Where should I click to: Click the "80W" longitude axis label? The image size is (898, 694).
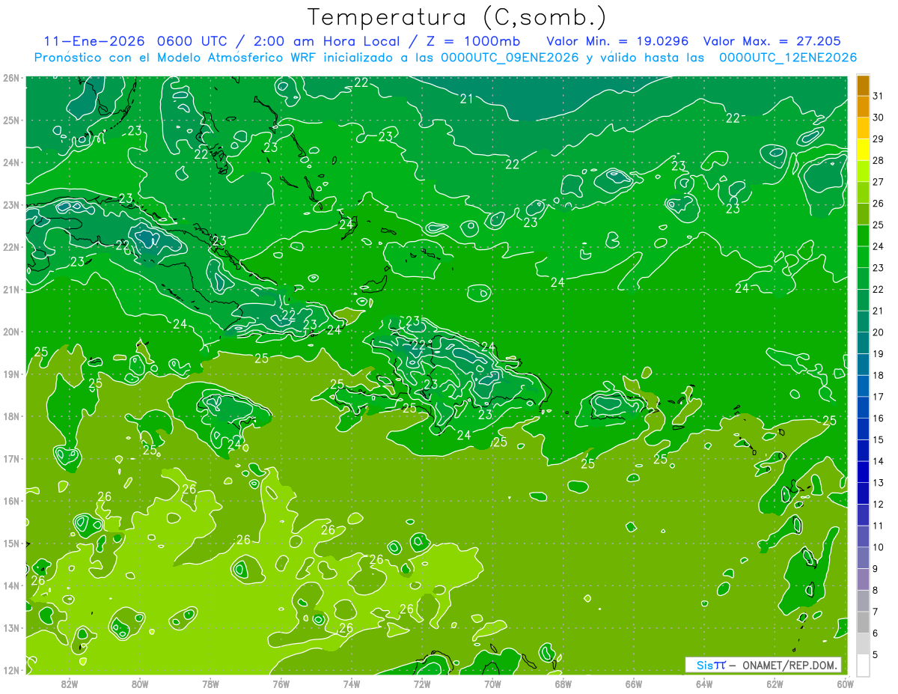(140, 684)
